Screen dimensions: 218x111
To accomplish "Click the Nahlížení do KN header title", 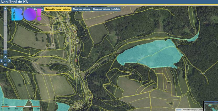I will 15,2.
